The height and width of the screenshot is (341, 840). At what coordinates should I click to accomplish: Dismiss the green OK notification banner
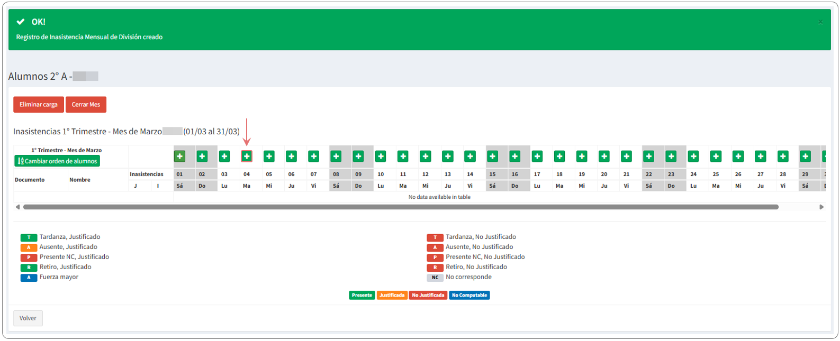tap(820, 22)
